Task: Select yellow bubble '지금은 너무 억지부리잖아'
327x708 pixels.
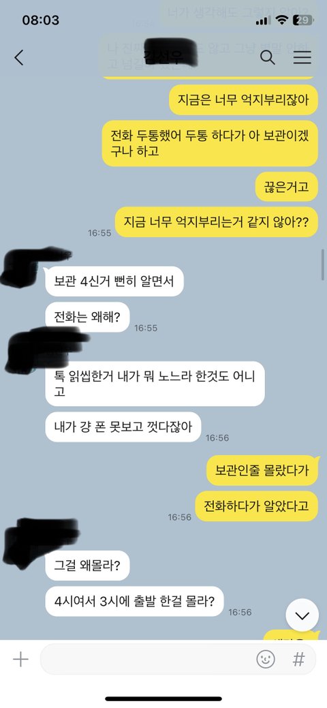Action: pos(243,99)
